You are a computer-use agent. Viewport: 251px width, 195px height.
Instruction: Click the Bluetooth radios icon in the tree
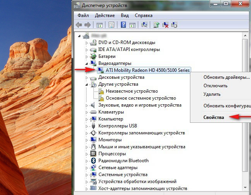93,161
